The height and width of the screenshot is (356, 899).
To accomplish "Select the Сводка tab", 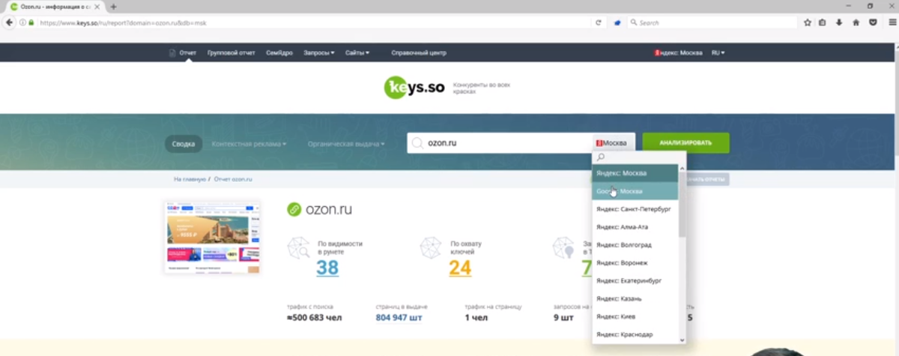I will coord(184,143).
